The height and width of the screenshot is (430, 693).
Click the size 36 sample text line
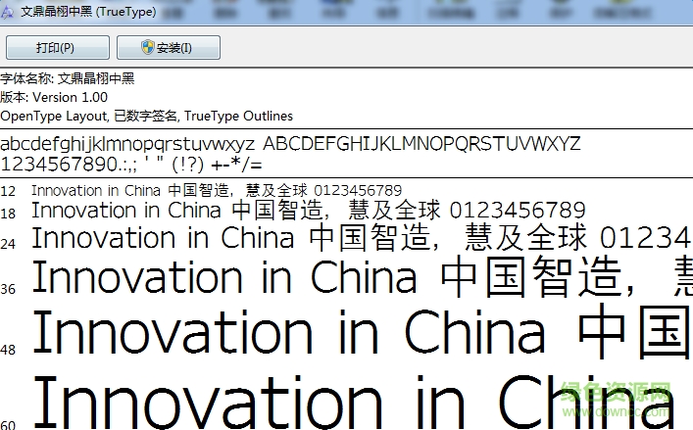coord(362,277)
